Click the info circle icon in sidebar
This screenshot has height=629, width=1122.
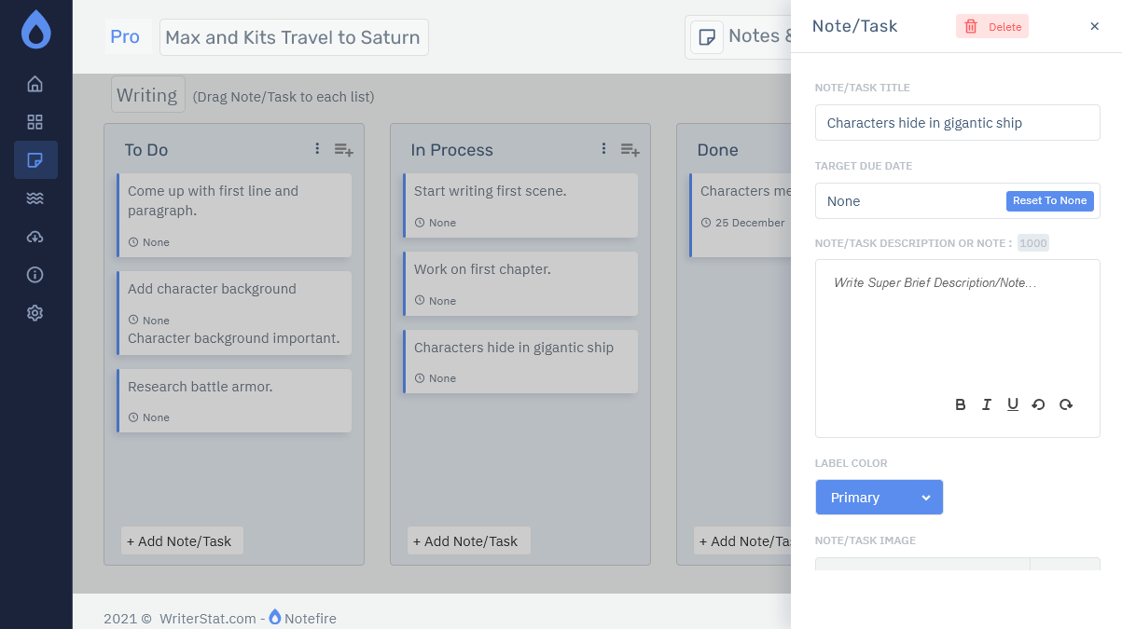(35, 274)
